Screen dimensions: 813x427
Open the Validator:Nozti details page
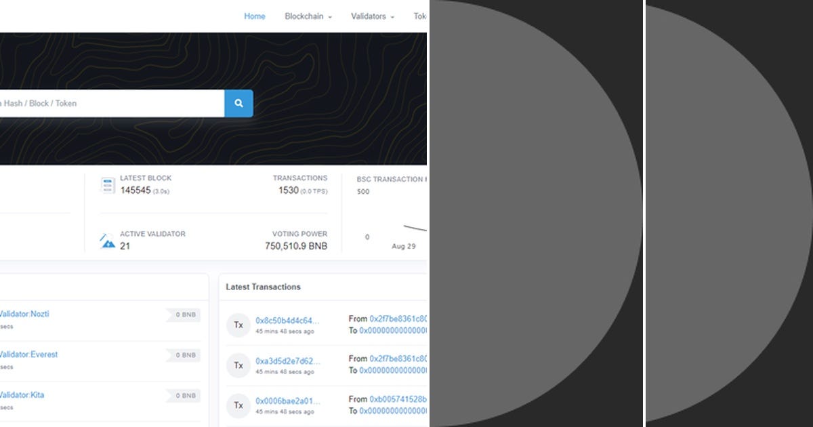(25, 314)
